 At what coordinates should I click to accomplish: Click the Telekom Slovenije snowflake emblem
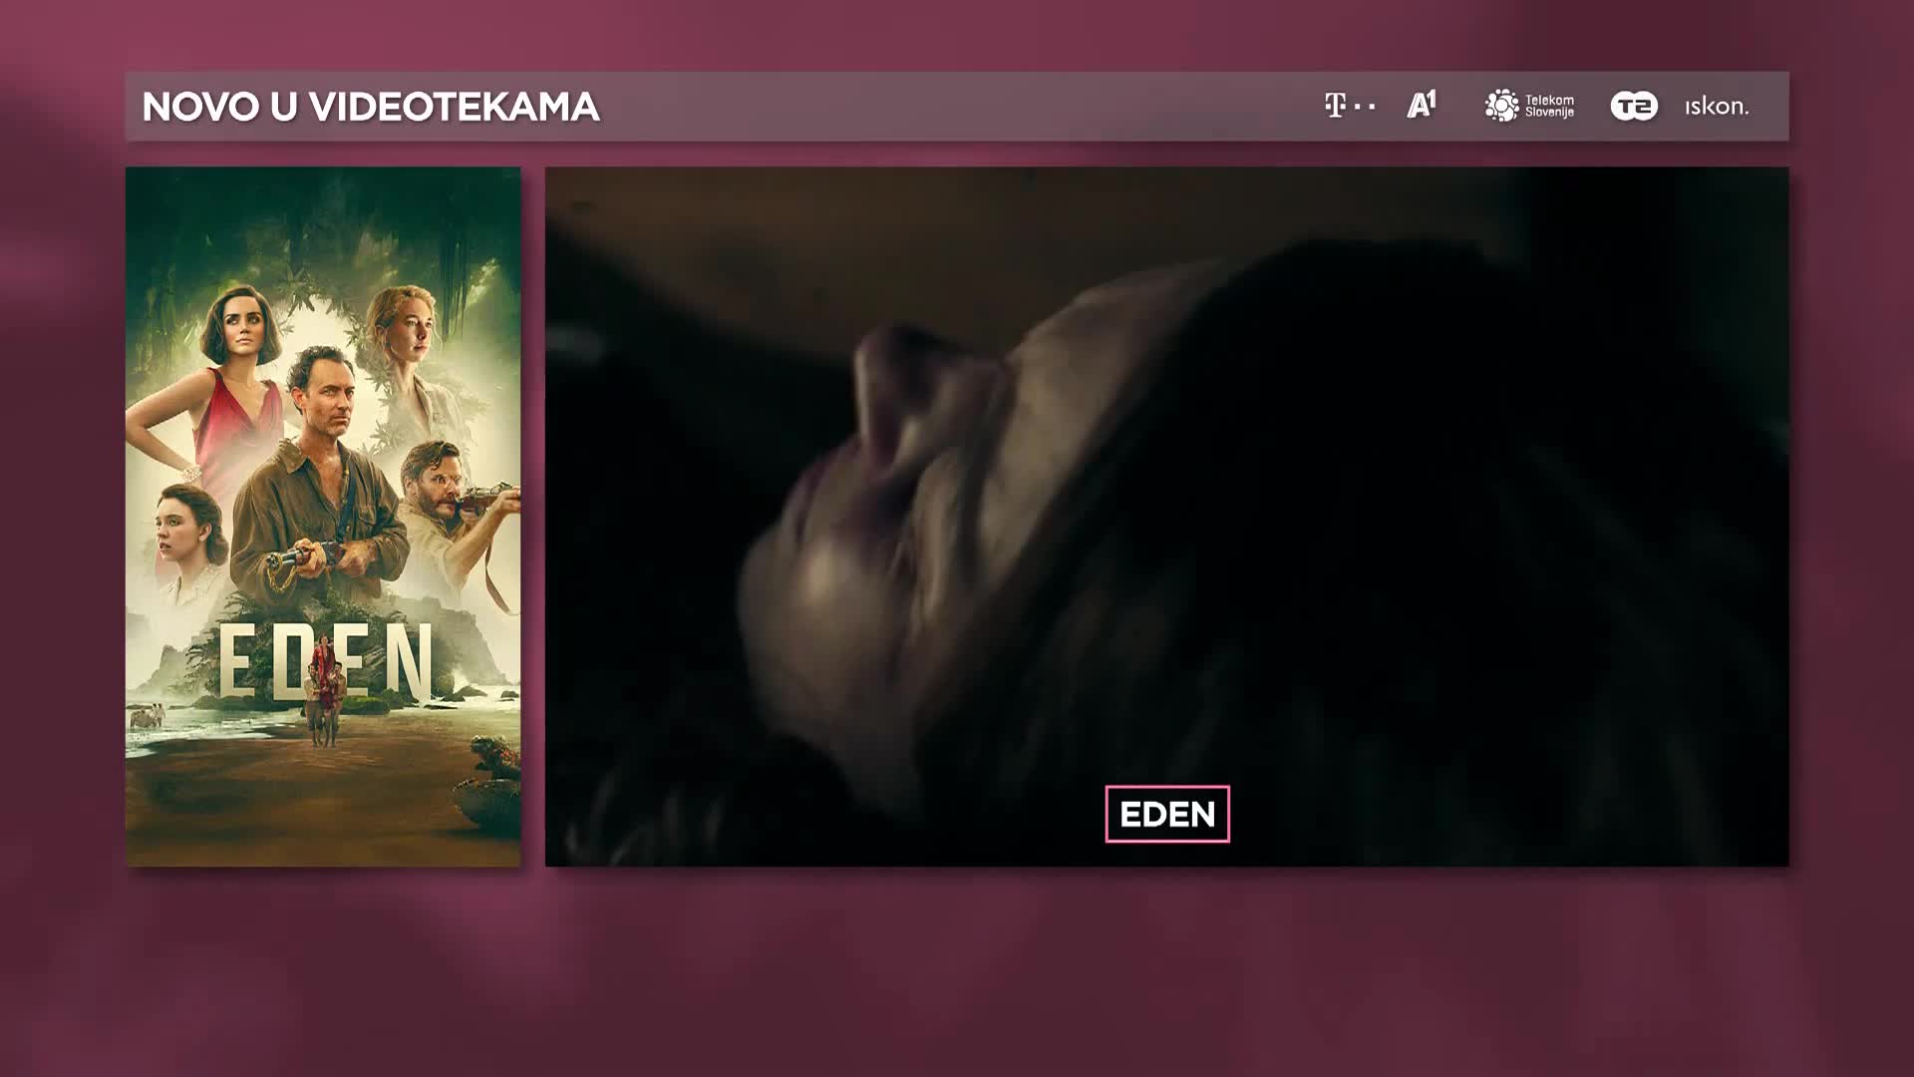click(x=1501, y=106)
